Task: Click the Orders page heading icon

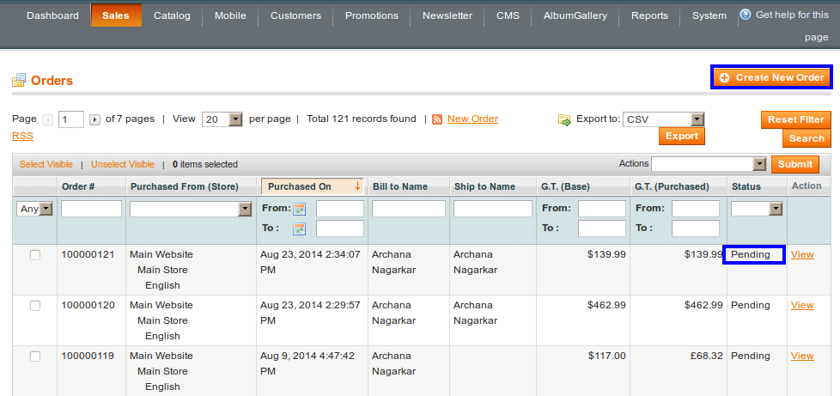Action: coord(19,80)
